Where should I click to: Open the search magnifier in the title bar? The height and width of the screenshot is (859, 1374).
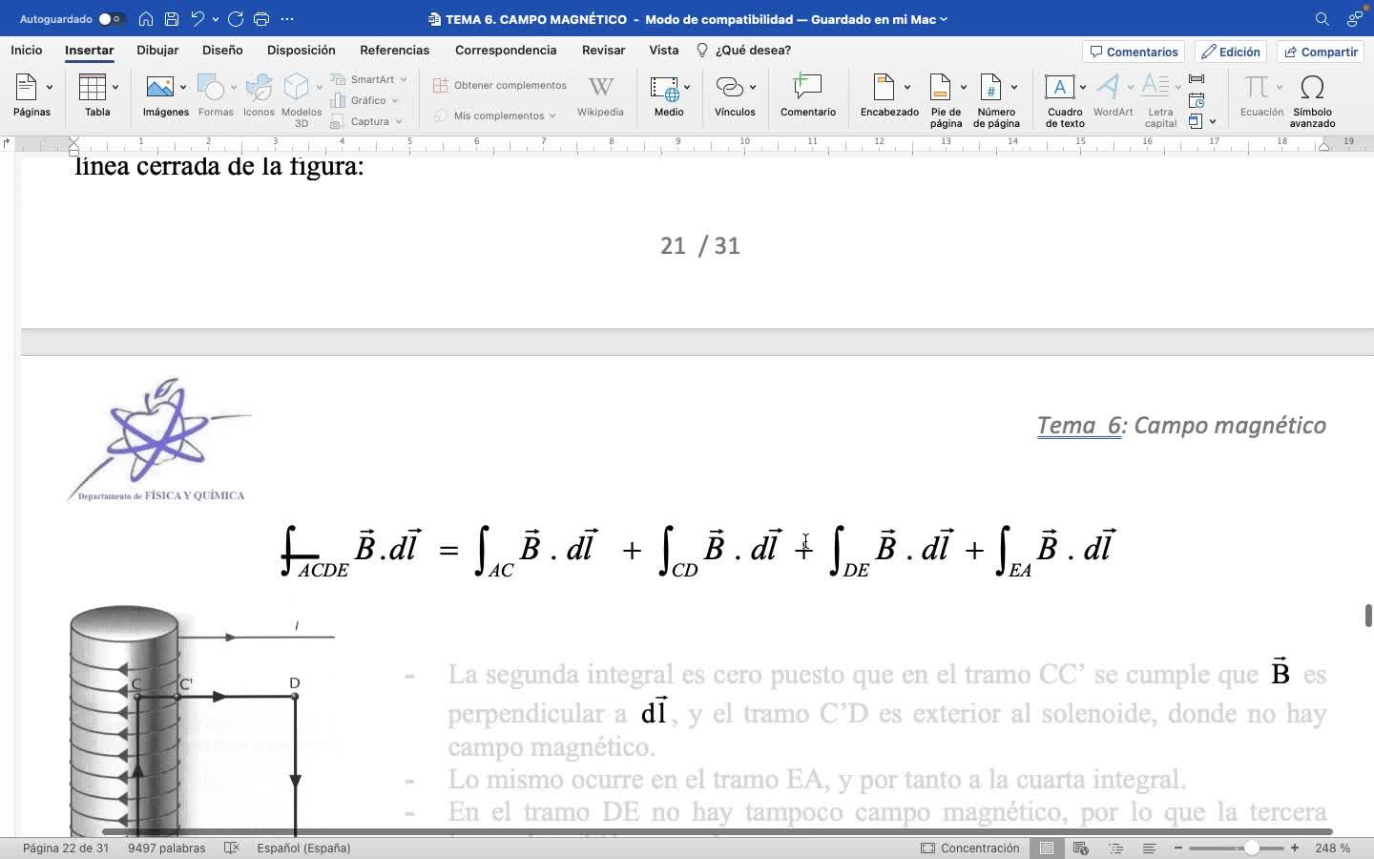click(x=1322, y=19)
